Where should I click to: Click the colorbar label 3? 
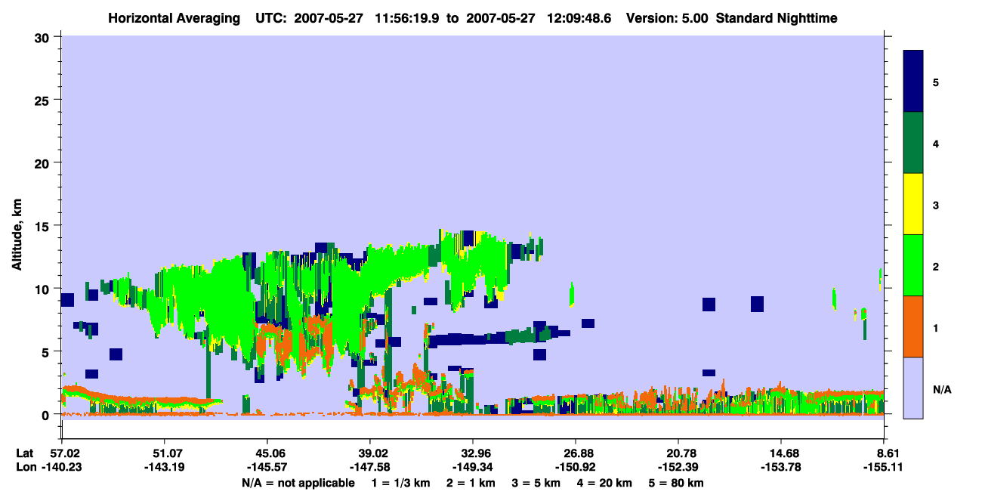(x=935, y=205)
